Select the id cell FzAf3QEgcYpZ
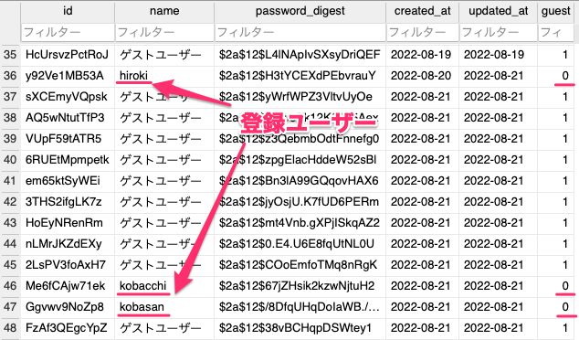Viewport: 579px width, 340px height. click(x=68, y=328)
